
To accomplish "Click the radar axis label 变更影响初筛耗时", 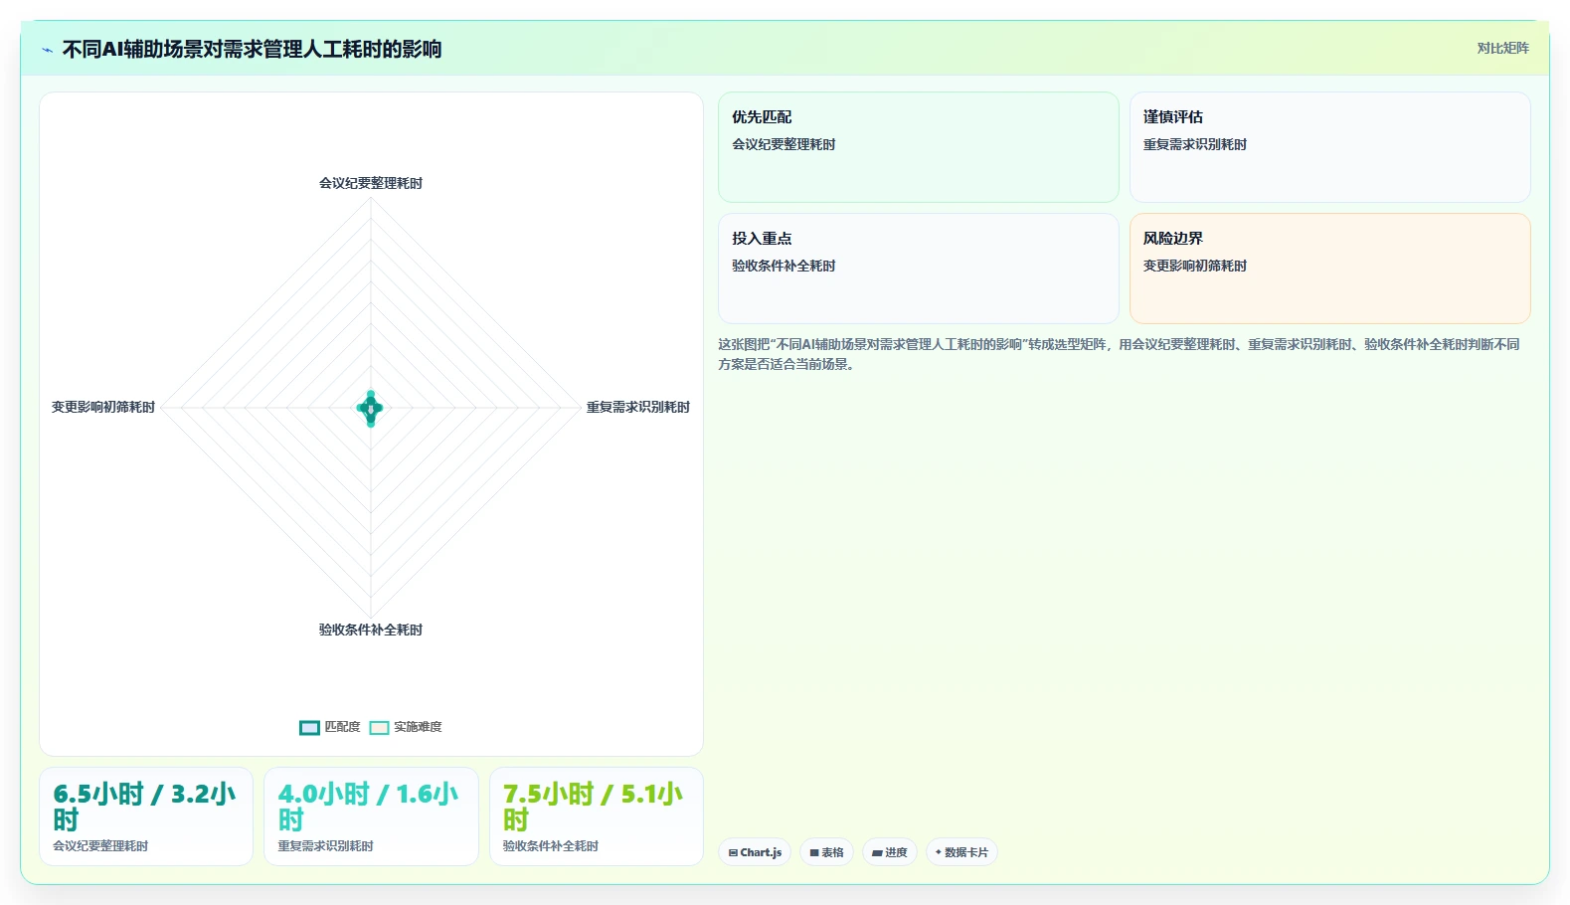I will point(103,407).
